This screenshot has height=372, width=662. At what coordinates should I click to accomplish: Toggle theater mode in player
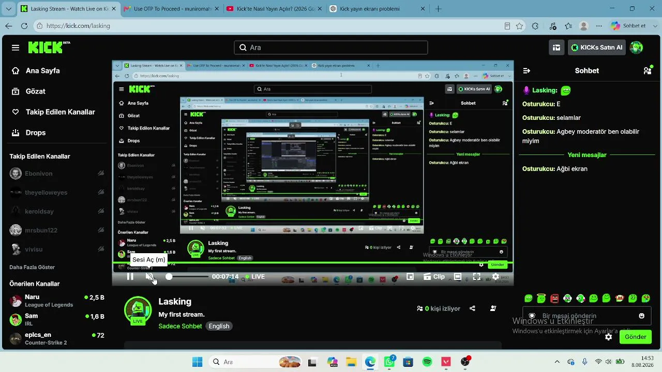click(x=458, y=277)
